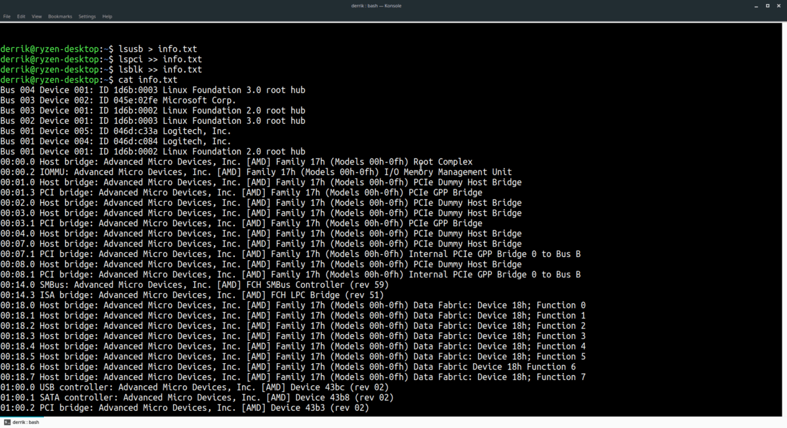Click the '01:00.2 PCI bridge' Device 43b3 line
The width and height of the screenshot is (787, 428).
(x=185, y=408)
